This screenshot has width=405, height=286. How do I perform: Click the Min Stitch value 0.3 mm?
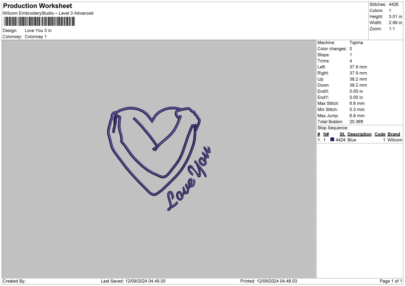(357, 110)
